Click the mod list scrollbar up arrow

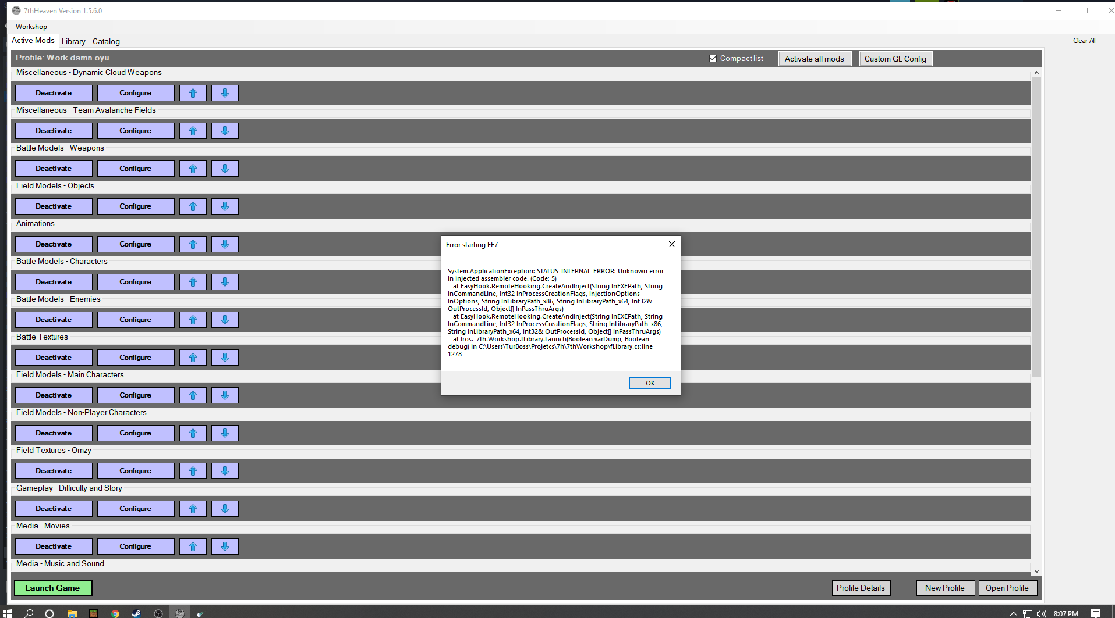pos(1036,73)
